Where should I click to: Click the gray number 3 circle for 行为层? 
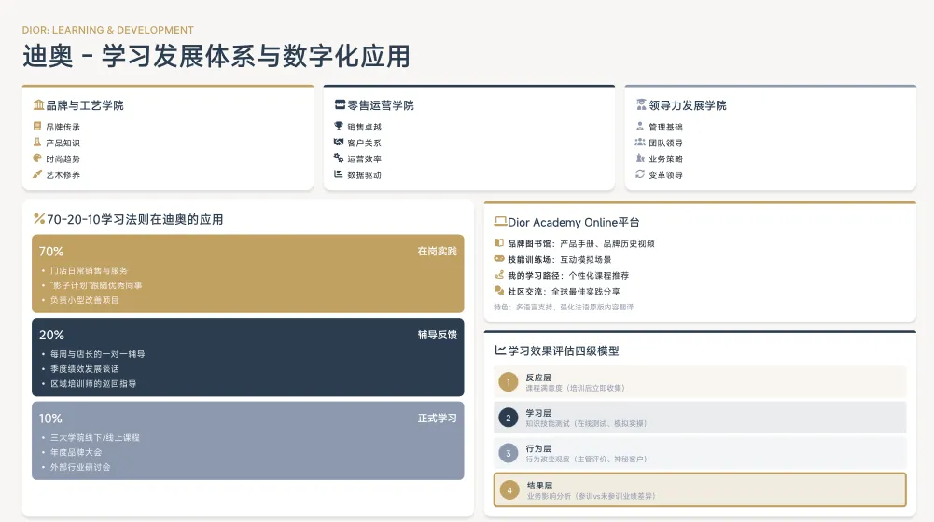click(509, 454)
